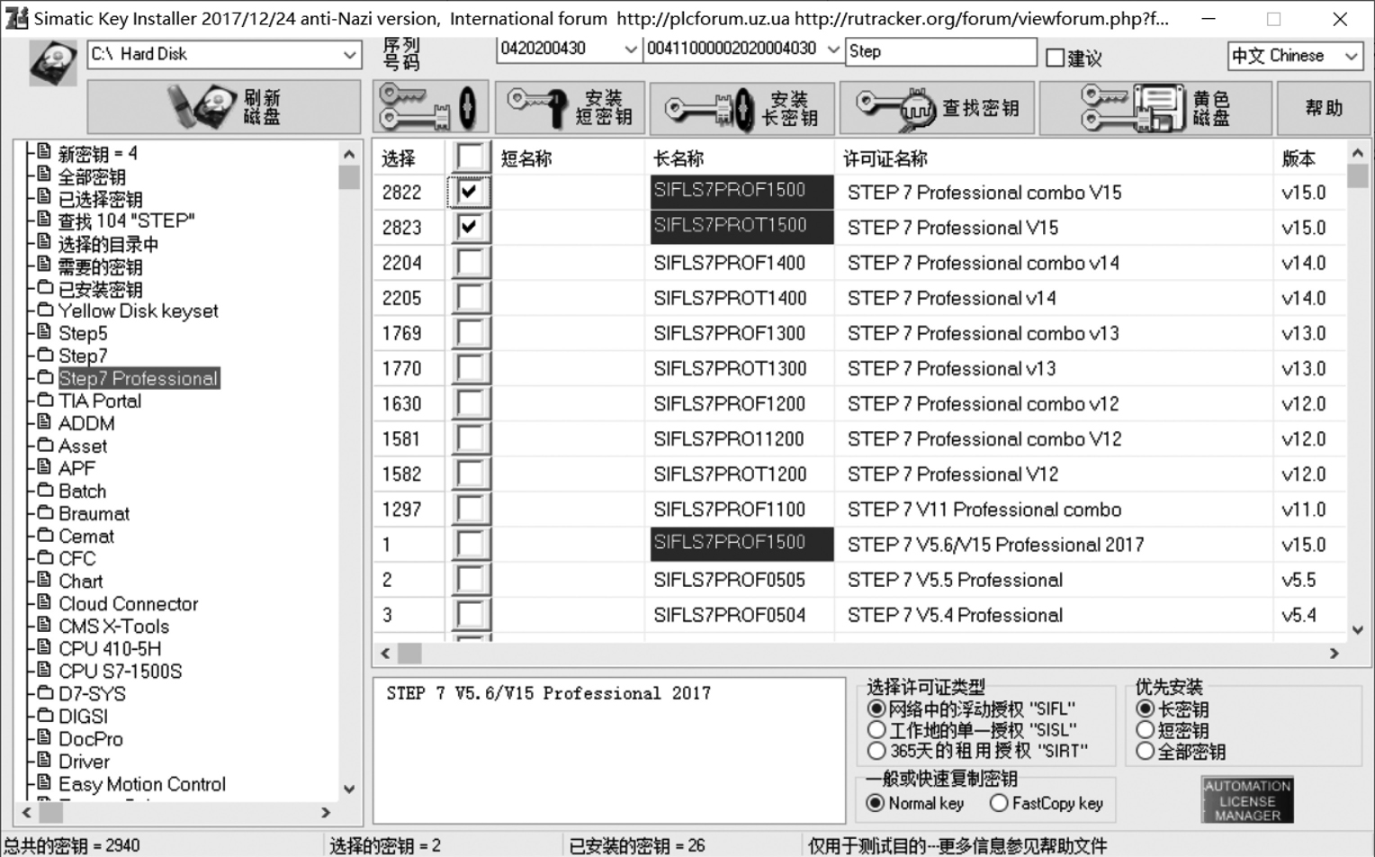
Task: Open the Help (帮助) button
Action: point(1324,107)
